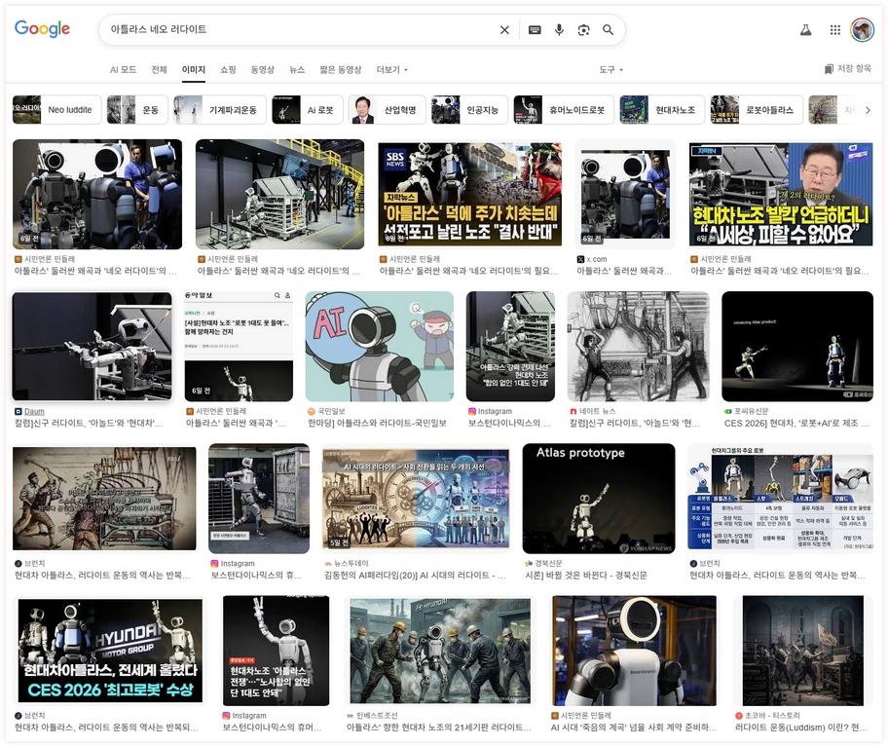Open search by image camera icon
This screenshot has height=747, width=888.
583,30
